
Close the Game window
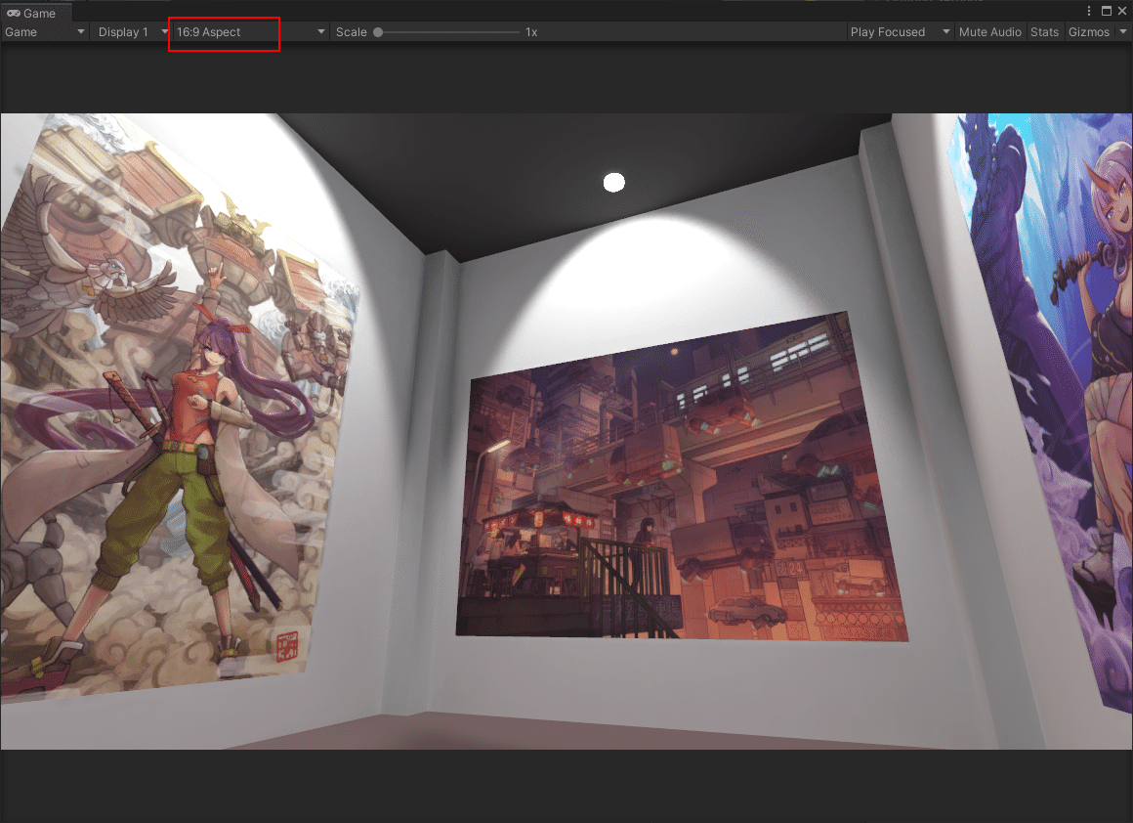point(1122,11)
